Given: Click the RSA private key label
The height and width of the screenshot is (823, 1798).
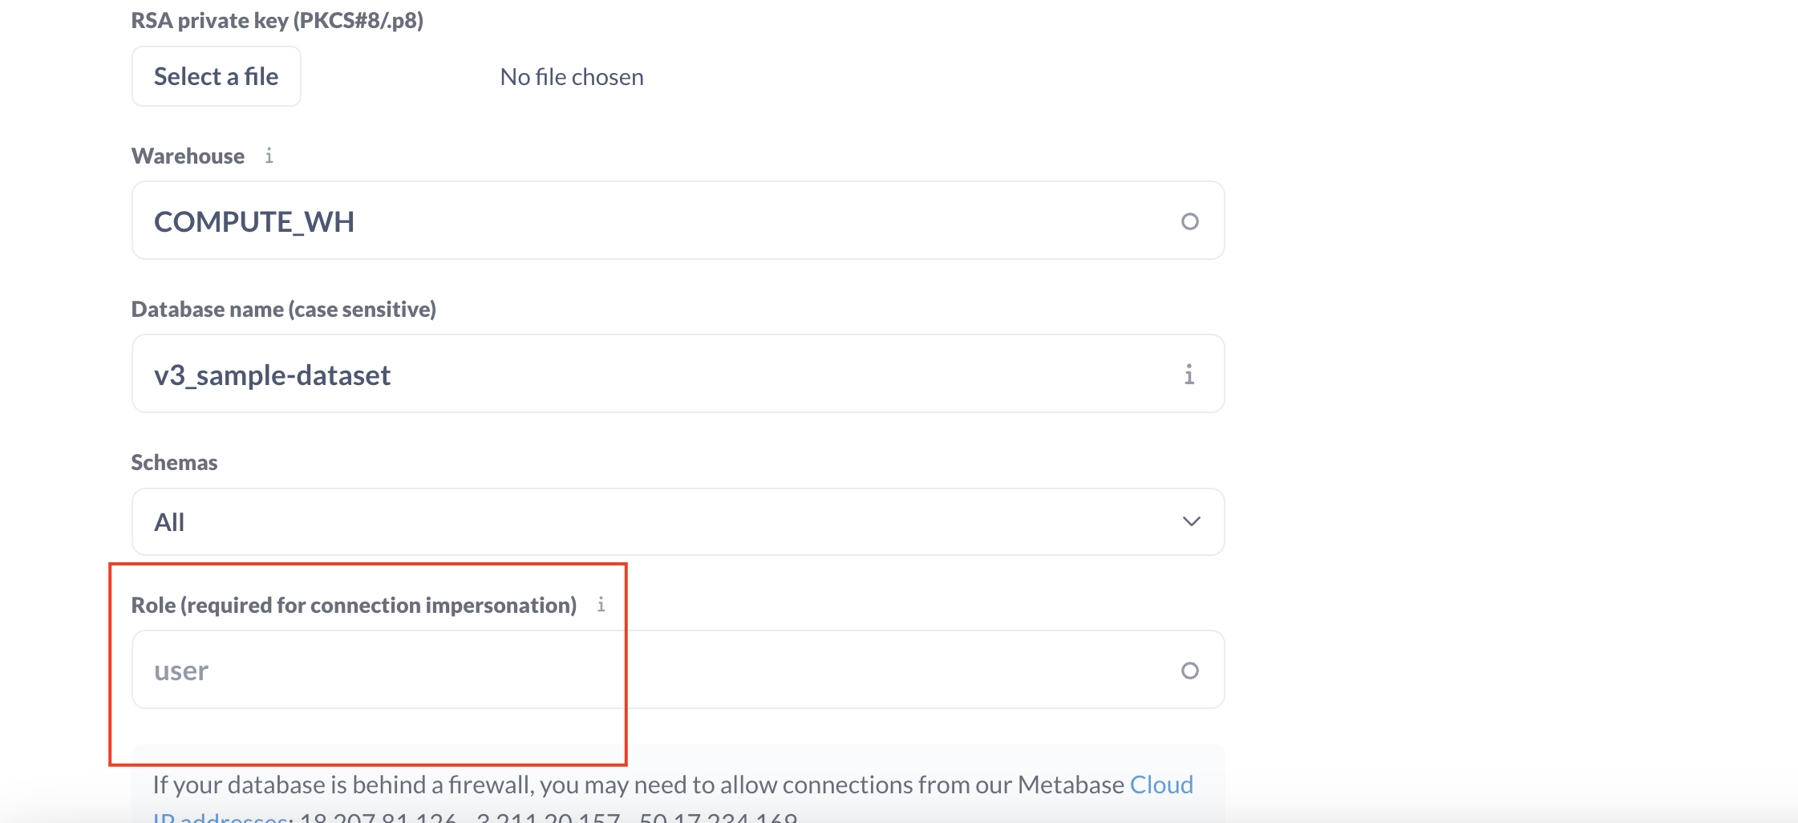Looking at the screenshot, I should [278, 20].
